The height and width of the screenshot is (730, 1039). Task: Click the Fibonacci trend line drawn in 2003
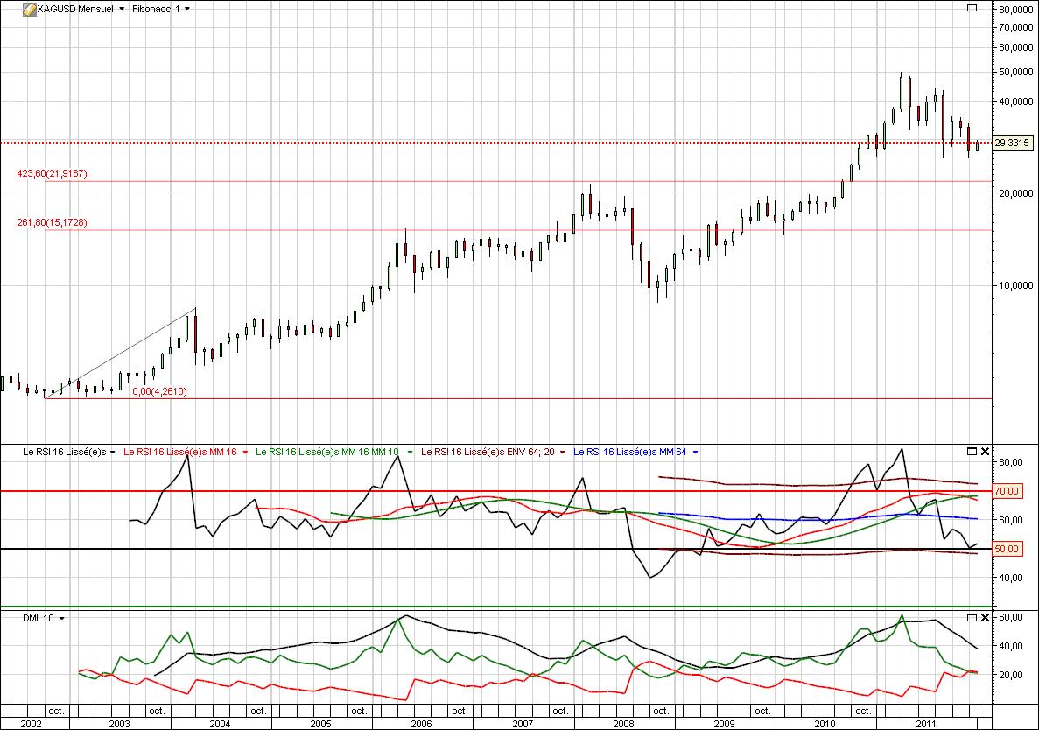click(120, 354)
